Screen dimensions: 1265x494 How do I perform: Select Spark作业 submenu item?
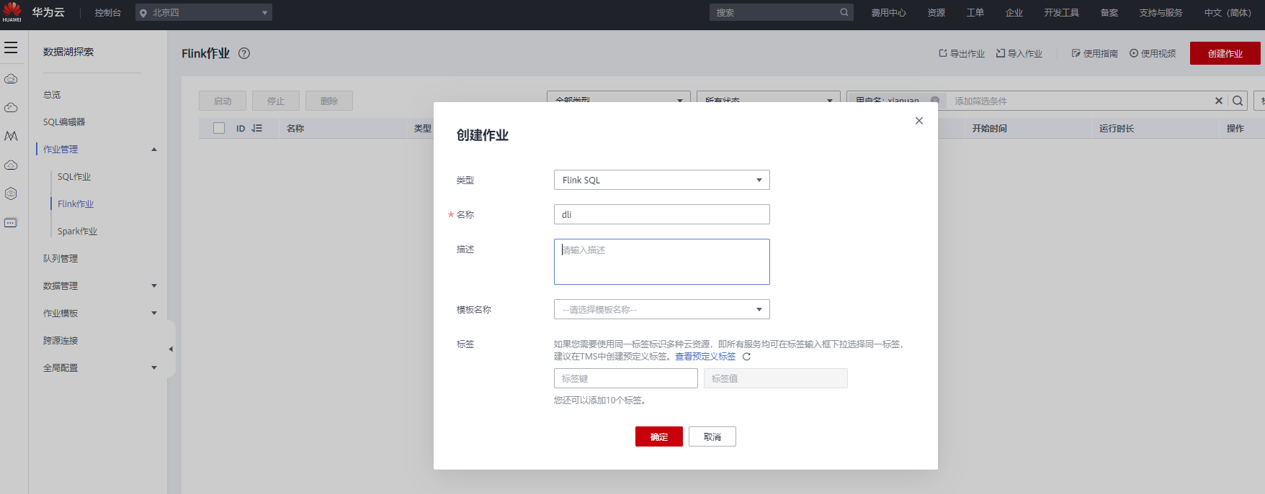[x=77, y=232]
